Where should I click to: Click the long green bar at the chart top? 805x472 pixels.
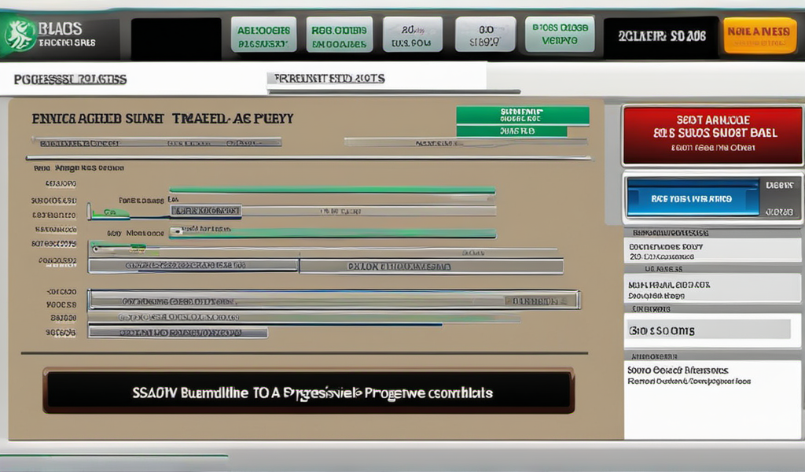coord(332,190)
